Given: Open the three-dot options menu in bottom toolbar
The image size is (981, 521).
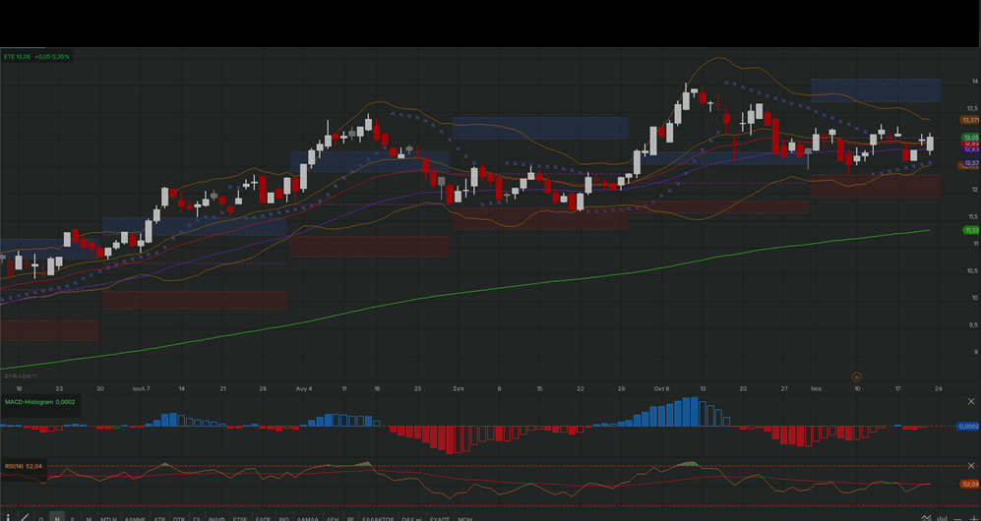Looking at the screenshot, I should [8, 517].
